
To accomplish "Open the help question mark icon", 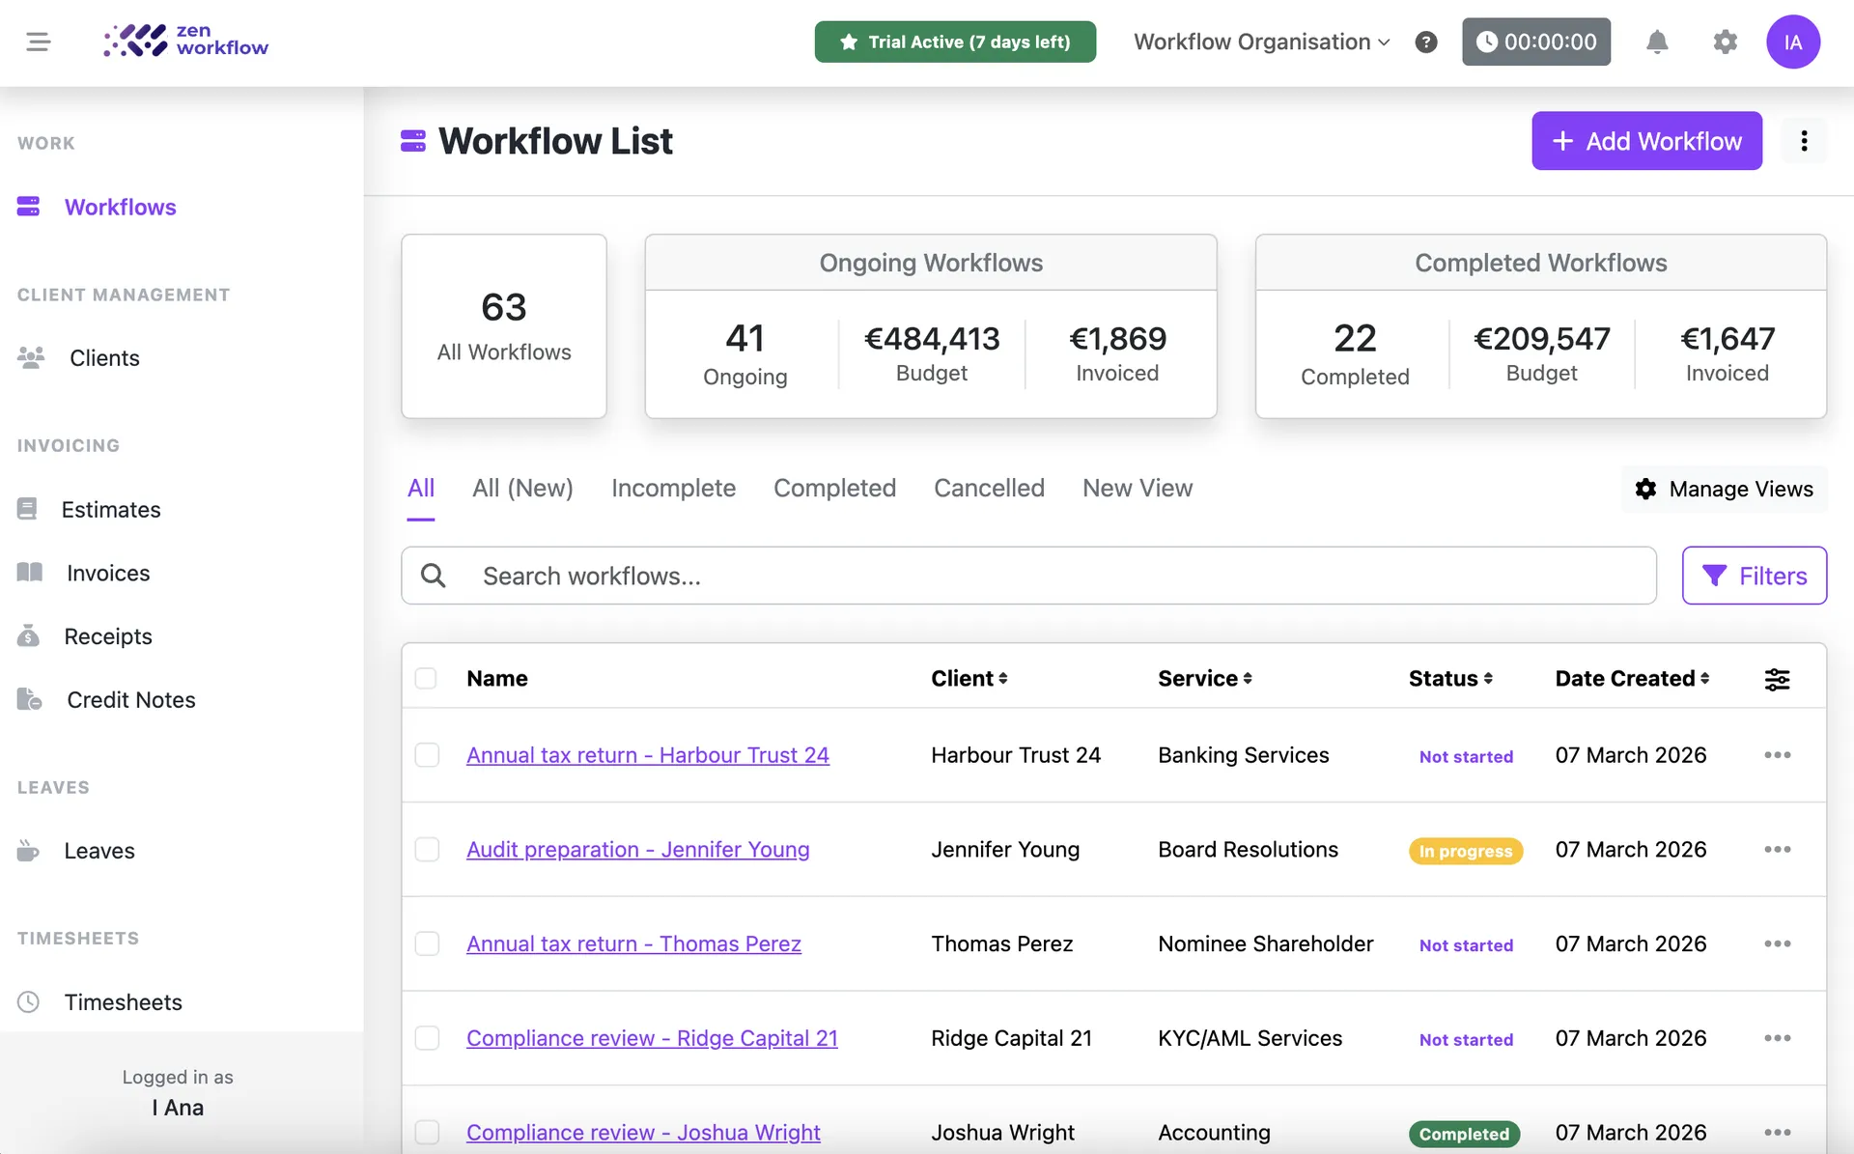I will click(1426, 42).
